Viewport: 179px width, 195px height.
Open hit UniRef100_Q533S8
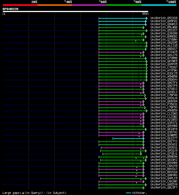pyautogui.click(x=164, y=18)
